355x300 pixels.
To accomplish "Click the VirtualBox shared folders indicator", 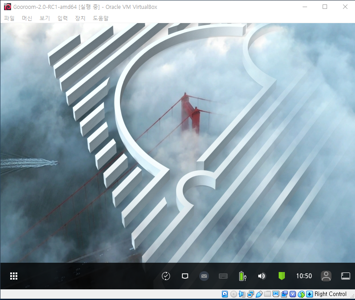I will [268, 294].
